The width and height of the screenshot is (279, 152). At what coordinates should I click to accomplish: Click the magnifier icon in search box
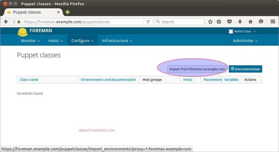point(158,21)
